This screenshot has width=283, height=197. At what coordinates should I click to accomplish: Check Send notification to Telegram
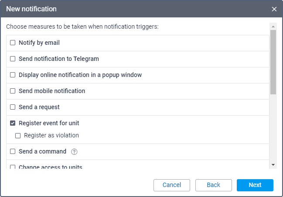(13, 59)
